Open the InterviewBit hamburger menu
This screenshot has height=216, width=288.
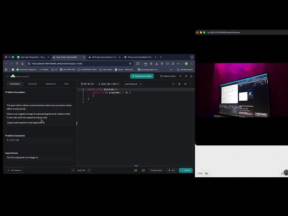click(8, 76)
